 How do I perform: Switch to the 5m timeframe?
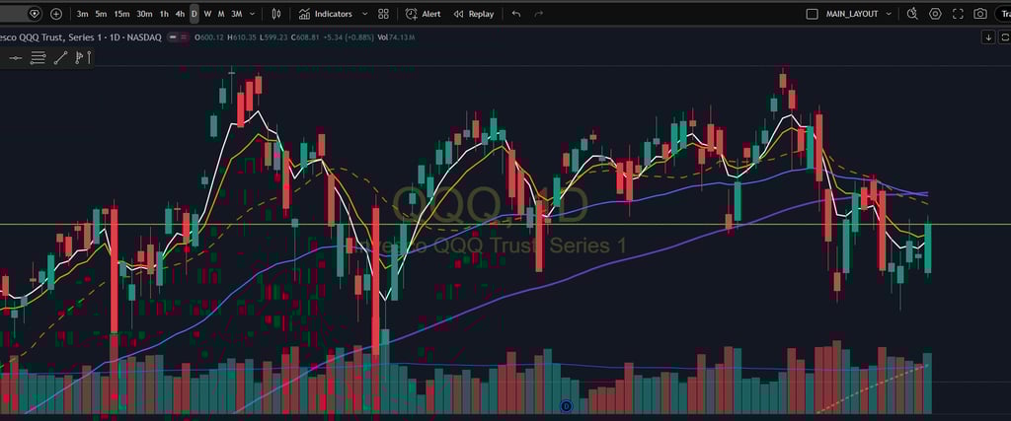coord(102,14)
